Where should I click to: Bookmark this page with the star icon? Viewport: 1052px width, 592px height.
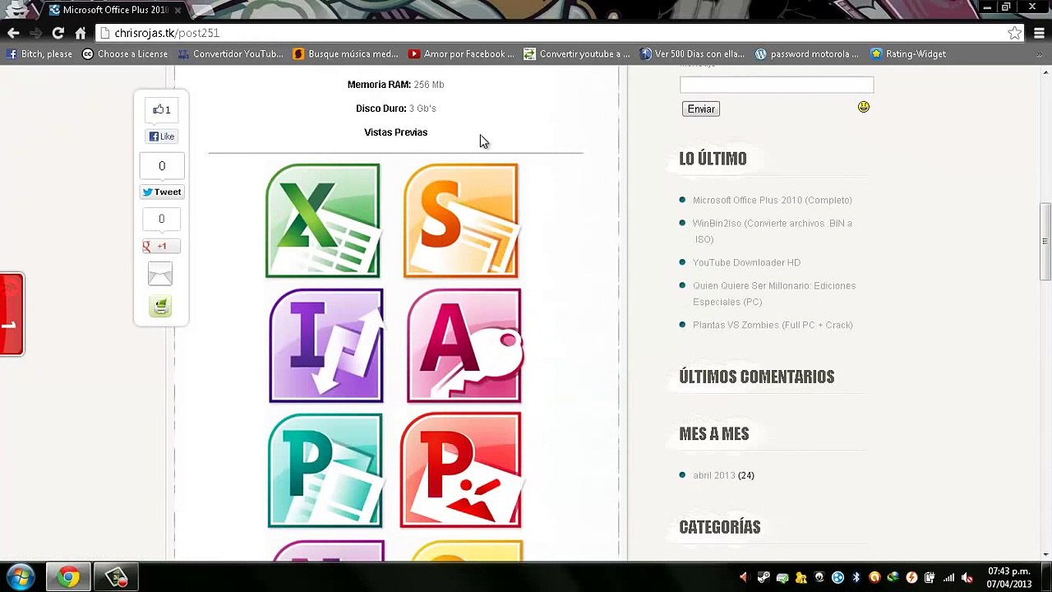pyautogui.click(x=1014, y=33)
